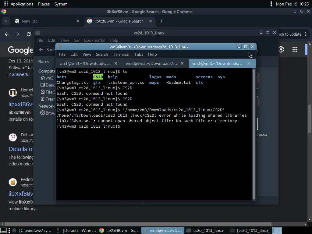Open the Places menu in top panel
312x234 pixels.
(44, 4)
